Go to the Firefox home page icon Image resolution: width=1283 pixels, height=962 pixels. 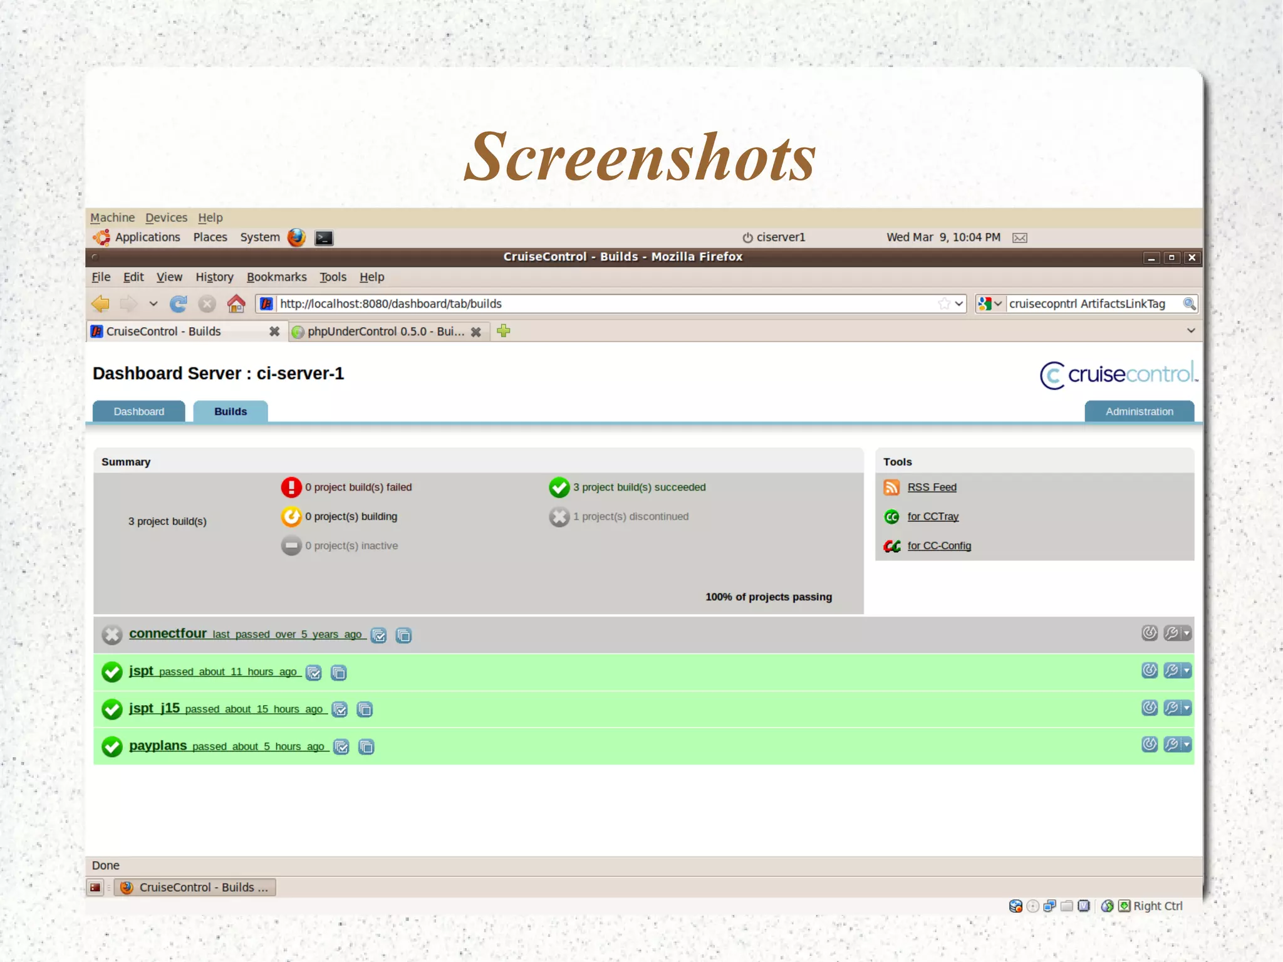click(236, 304)
